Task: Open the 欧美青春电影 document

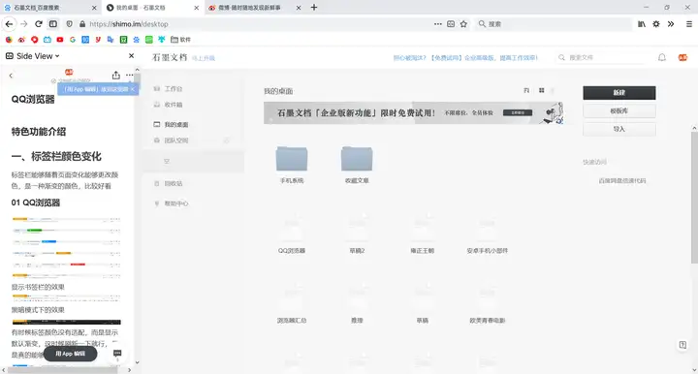Action: point(487,303)
